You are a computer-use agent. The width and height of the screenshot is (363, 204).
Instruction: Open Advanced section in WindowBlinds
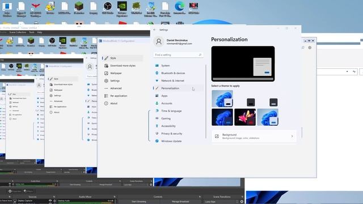[x=123, y=88]
